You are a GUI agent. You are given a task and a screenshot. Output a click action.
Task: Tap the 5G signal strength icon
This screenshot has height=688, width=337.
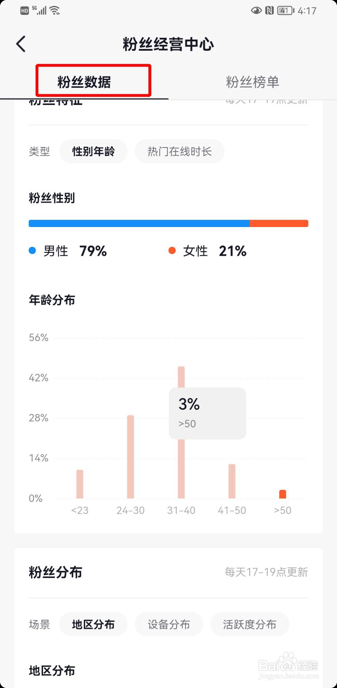click(x=40, y=10)
